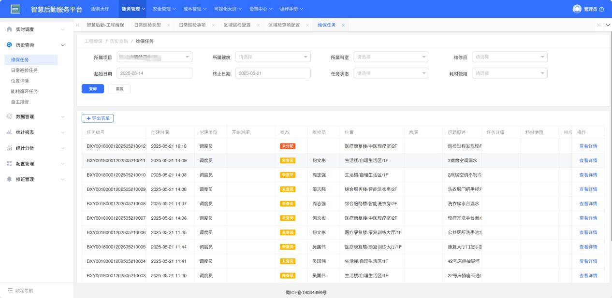
Task: Click 查看详情 for task BXY00180001202505210008
Action: click(588, 204)
